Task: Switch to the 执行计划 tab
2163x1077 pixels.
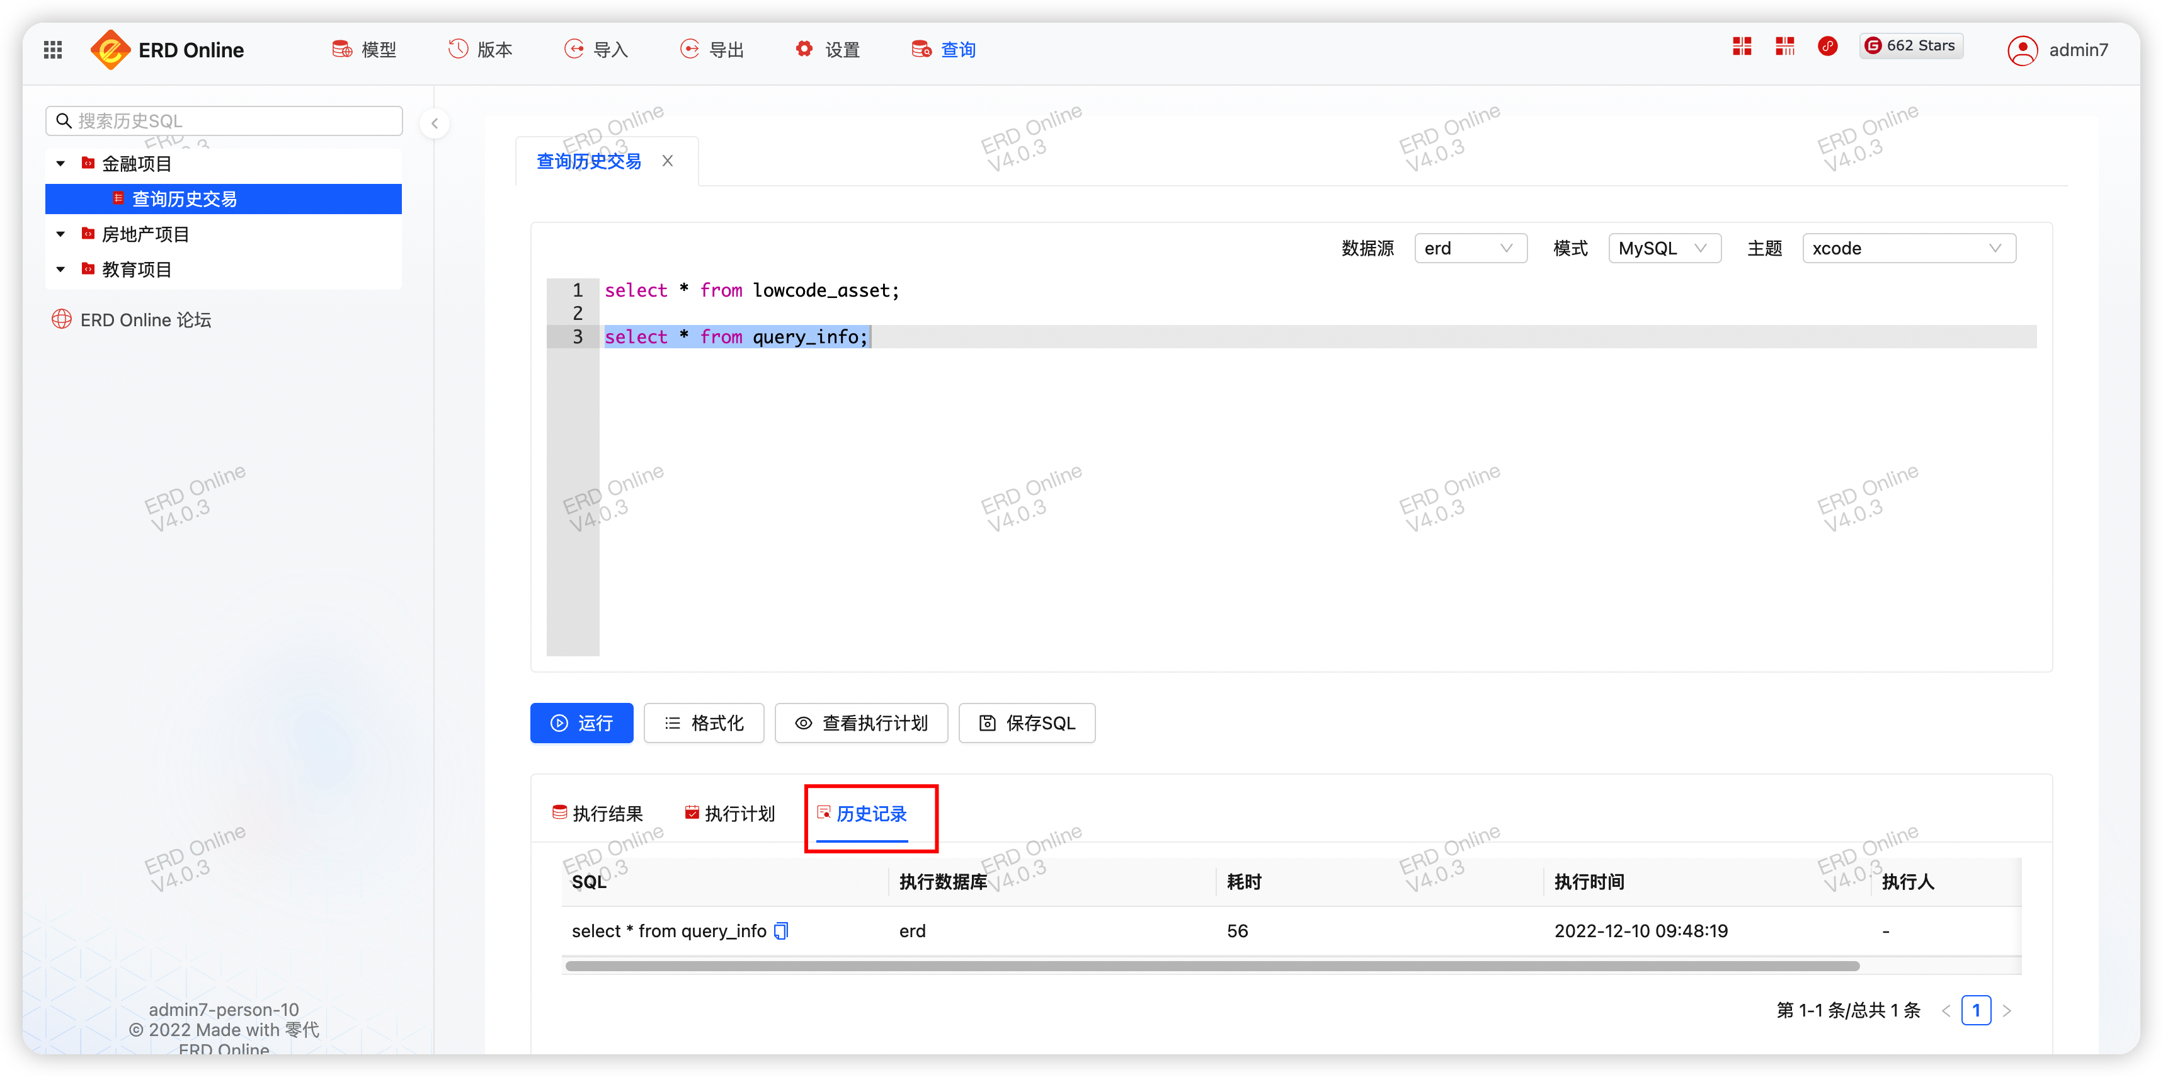Action: click(729, 812)
